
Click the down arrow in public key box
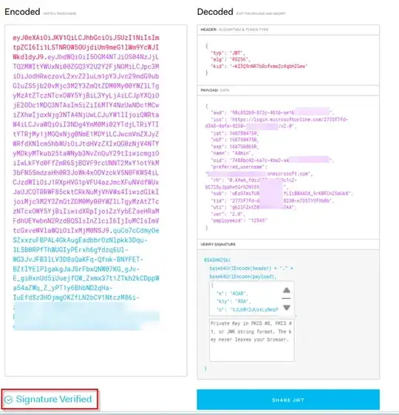click(287, 307)
